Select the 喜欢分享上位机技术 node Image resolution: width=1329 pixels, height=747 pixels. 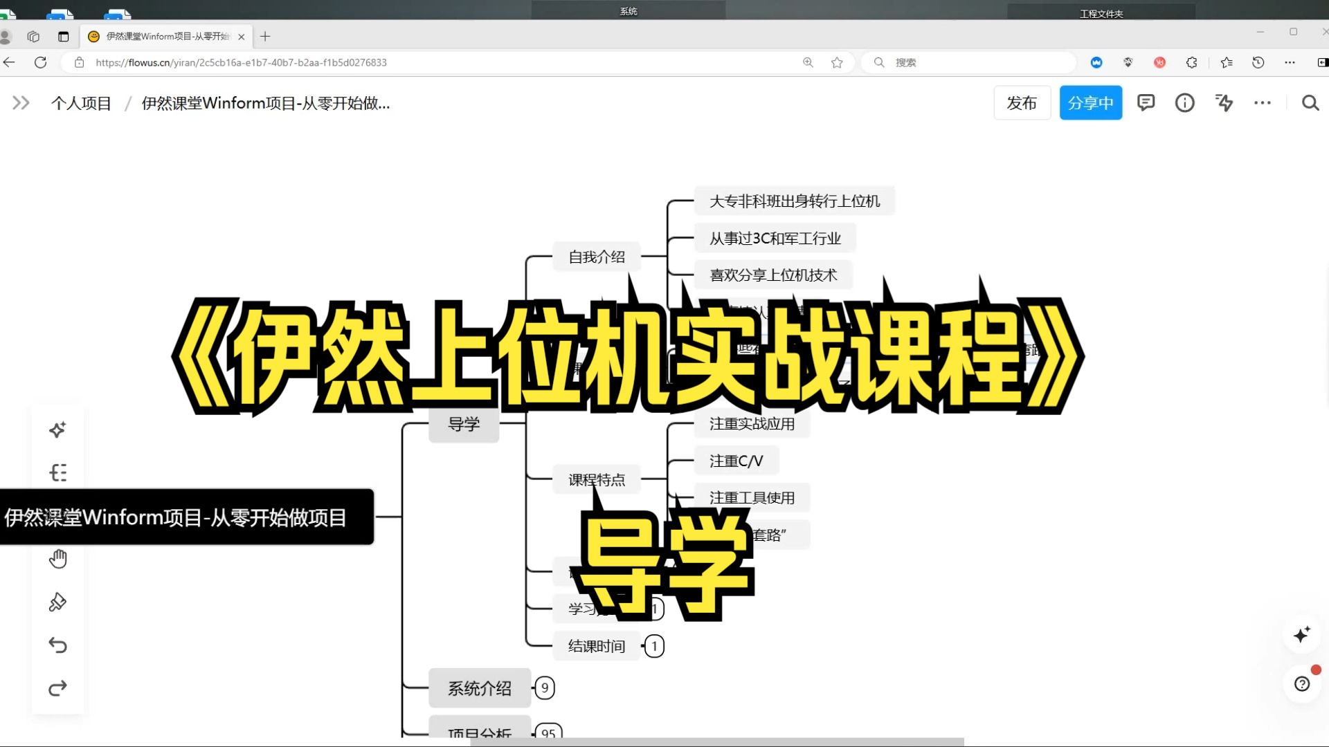[773, 275]
